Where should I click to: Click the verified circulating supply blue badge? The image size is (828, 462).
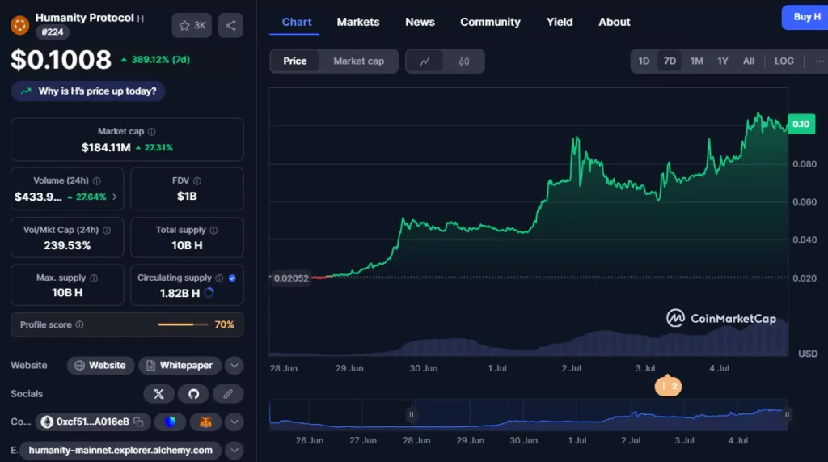pos(232,278)
